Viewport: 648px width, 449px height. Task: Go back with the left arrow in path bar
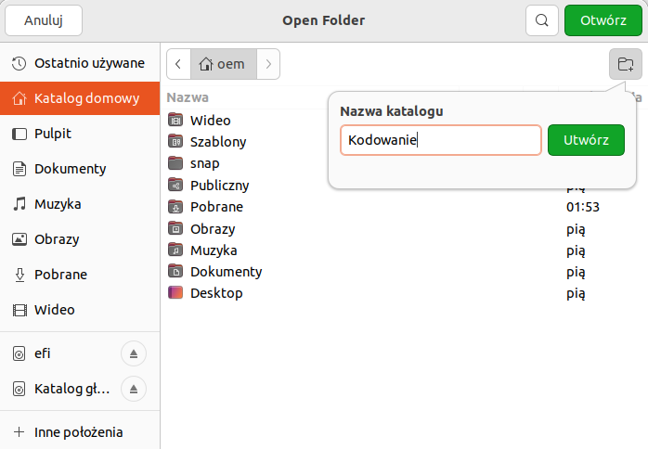[178, 64]
